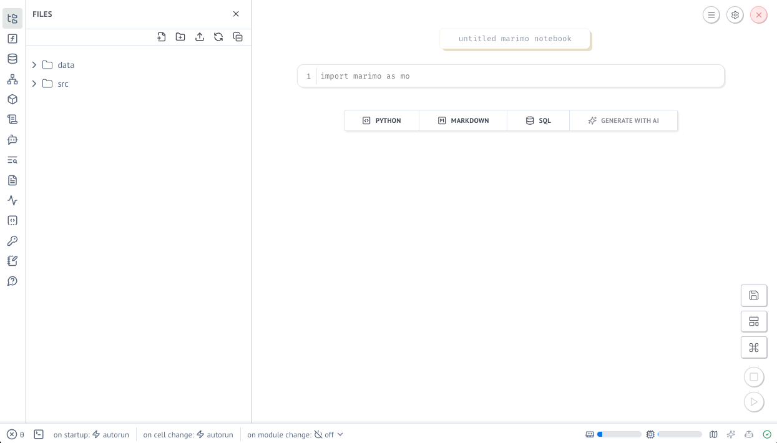Open the secrets panel with key icon
This screenshot has width=777, height=443.
coord(12,241)
